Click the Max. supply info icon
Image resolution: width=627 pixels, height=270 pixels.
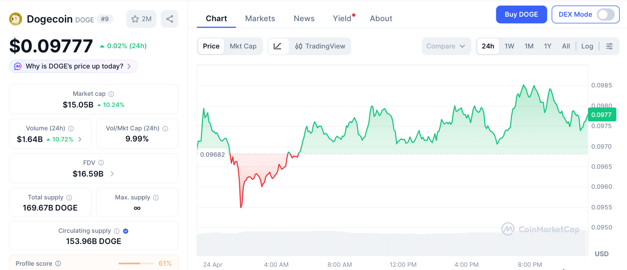point(156,198)
